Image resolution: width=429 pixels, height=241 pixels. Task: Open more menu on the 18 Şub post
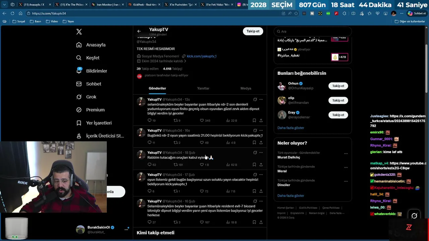pos(261,152)
